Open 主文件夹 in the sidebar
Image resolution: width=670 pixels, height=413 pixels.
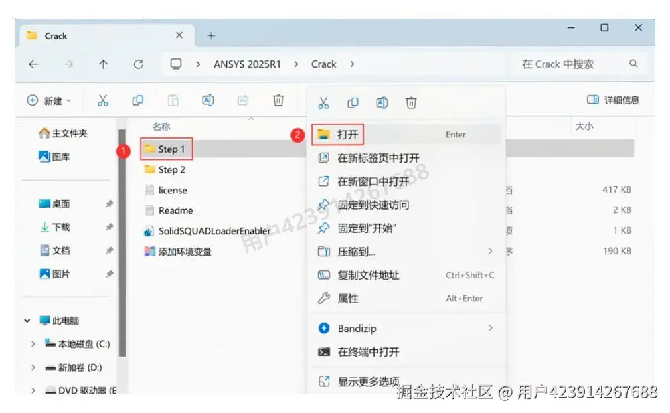(x=63, y=133)
